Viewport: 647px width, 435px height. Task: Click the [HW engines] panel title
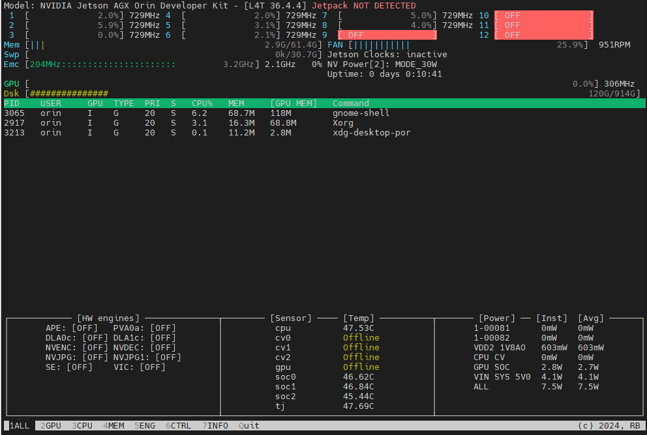pyautogui.click(x=108, y=318)
